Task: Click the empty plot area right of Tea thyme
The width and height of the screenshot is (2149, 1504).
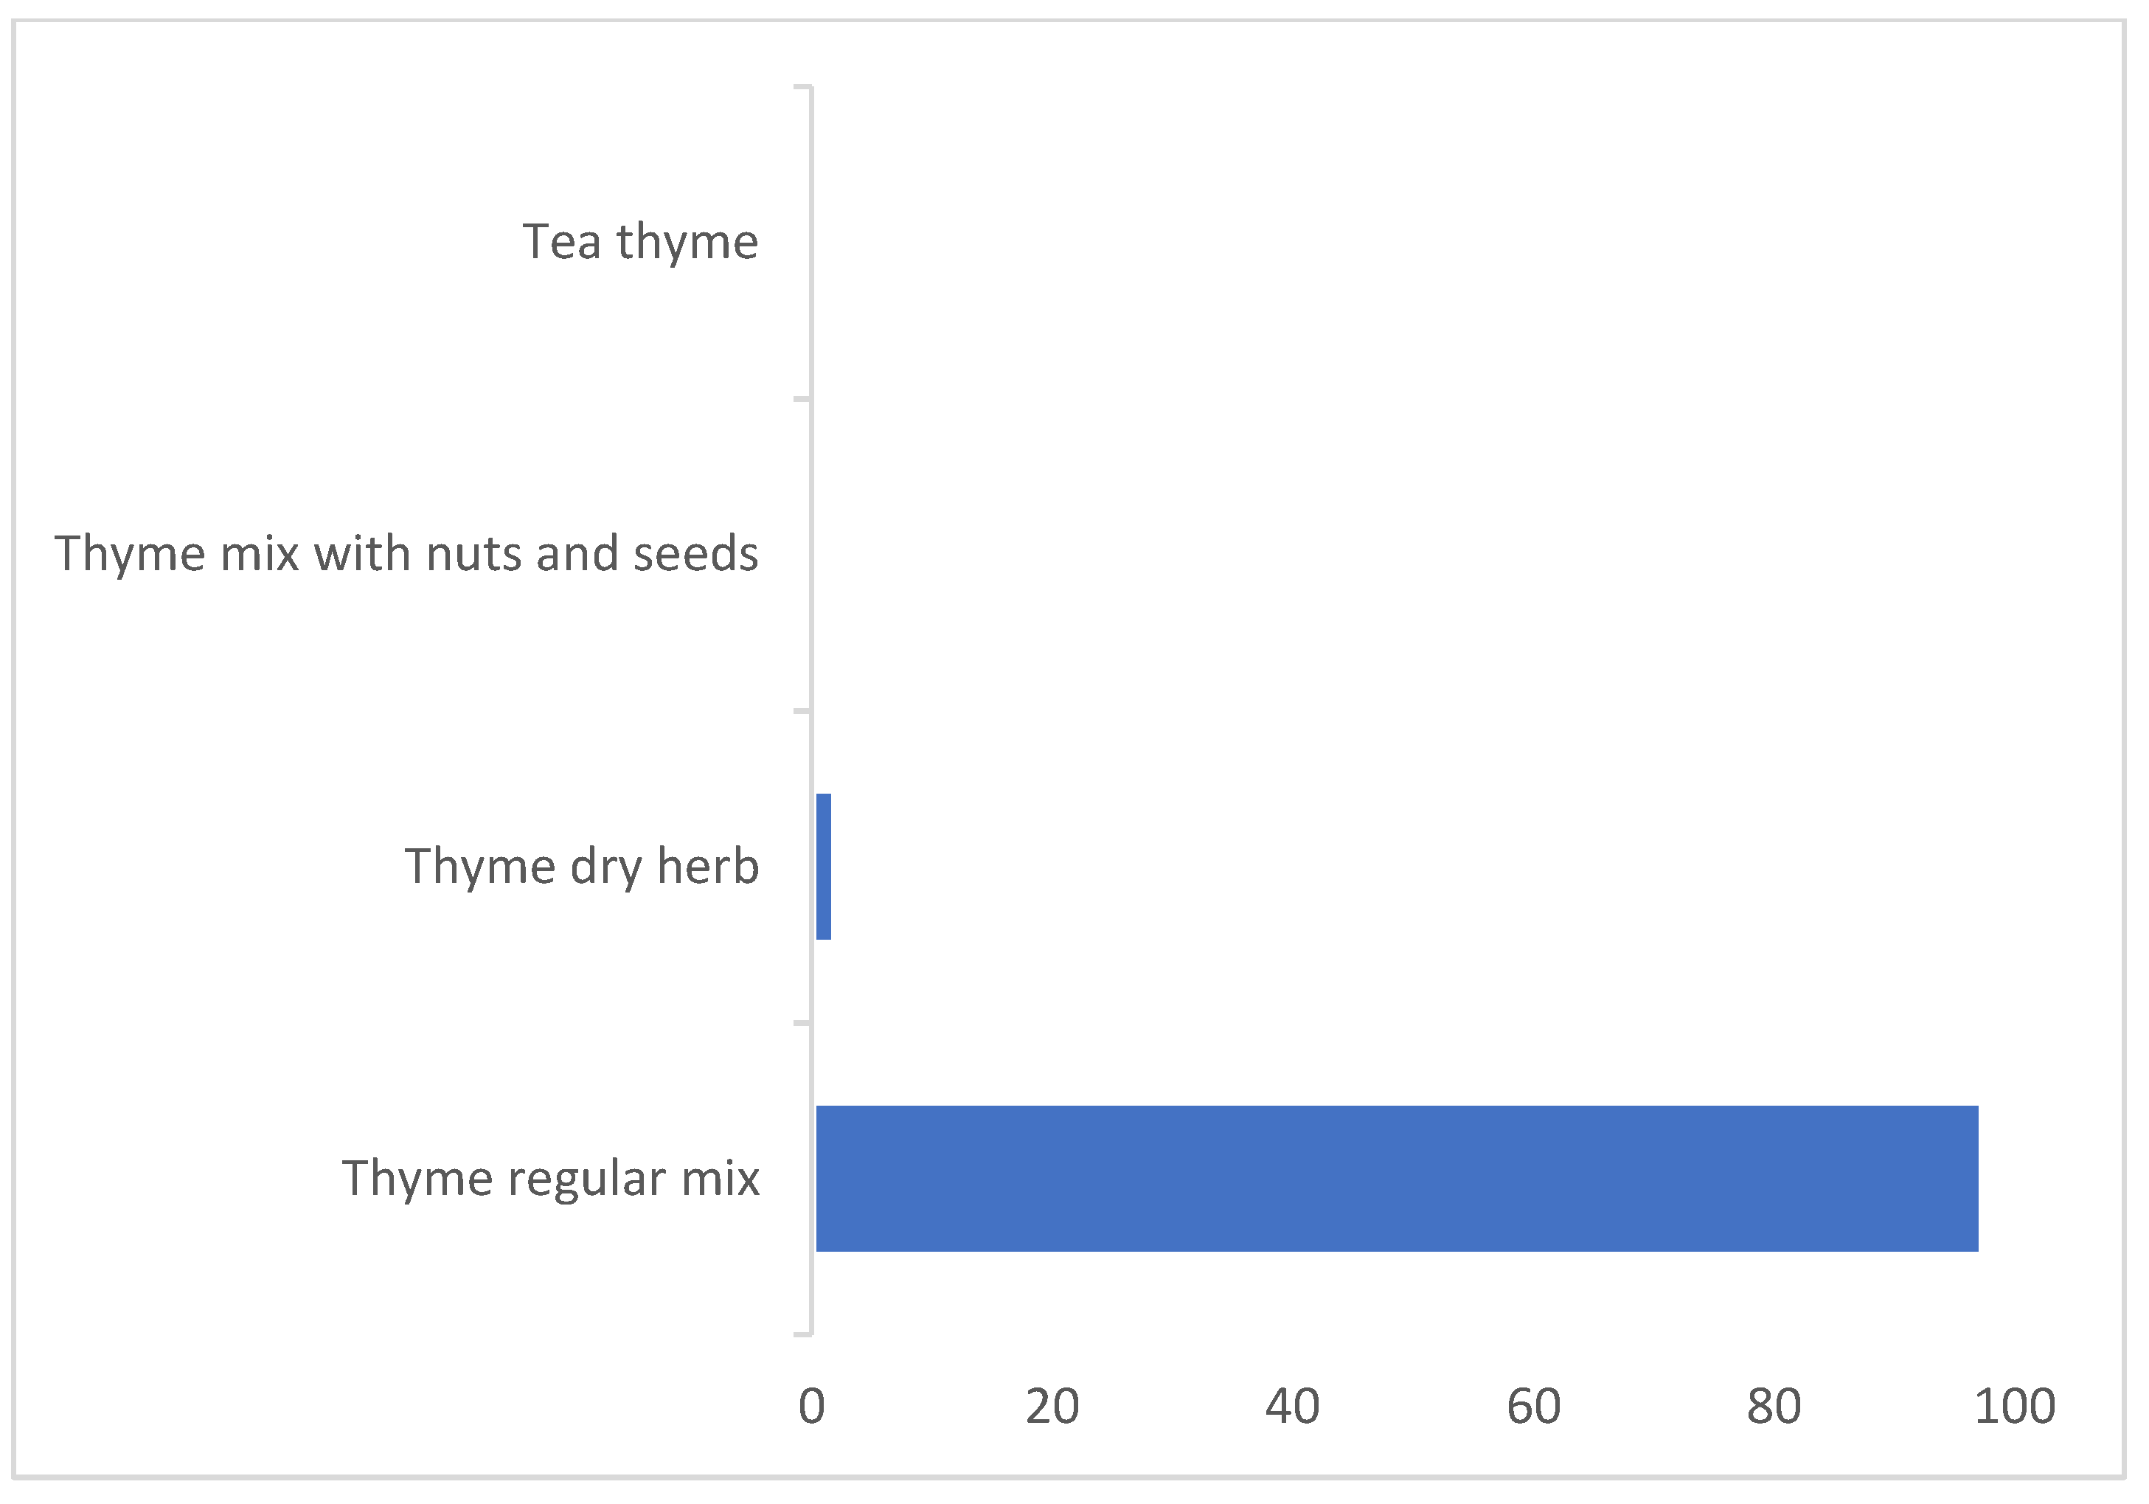Action: 1404,241
